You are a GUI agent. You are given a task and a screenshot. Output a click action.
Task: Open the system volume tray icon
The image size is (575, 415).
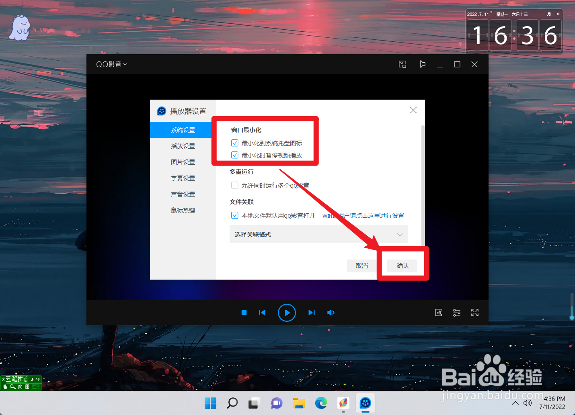(528, 403)
